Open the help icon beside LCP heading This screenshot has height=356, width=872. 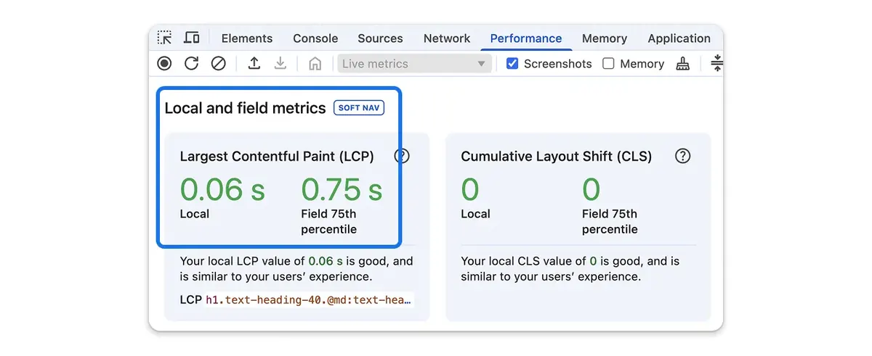tap(402, 156)
